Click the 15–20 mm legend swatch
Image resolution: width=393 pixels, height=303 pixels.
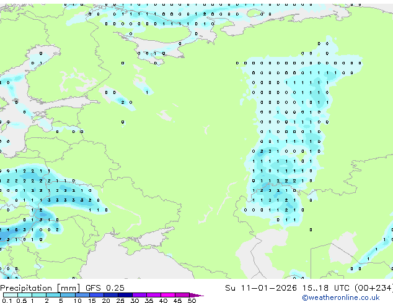click(x=96, y=295)
